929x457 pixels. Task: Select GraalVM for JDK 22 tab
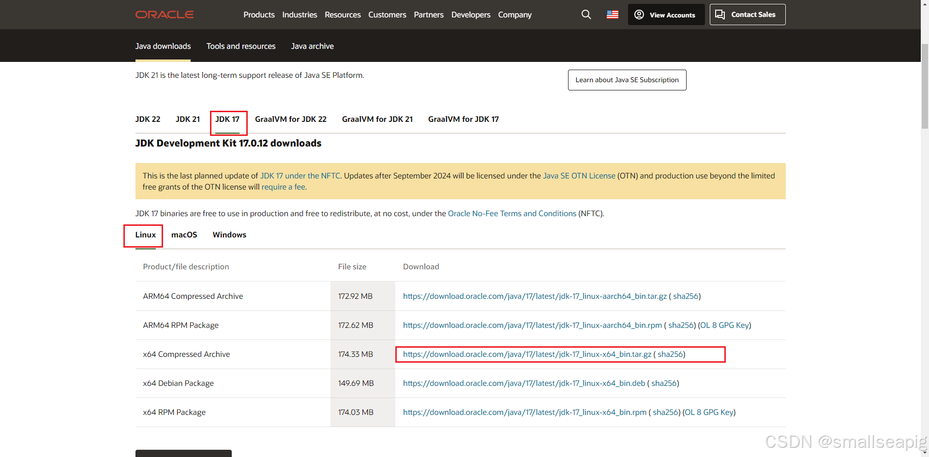click(x=291, y=119)
